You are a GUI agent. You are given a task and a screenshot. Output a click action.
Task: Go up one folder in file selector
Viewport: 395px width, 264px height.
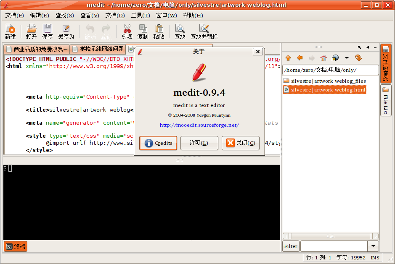tap(288, 58)
